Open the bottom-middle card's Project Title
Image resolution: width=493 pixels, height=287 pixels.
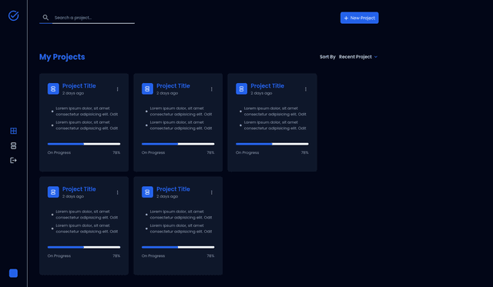click(x=173, y=189)
